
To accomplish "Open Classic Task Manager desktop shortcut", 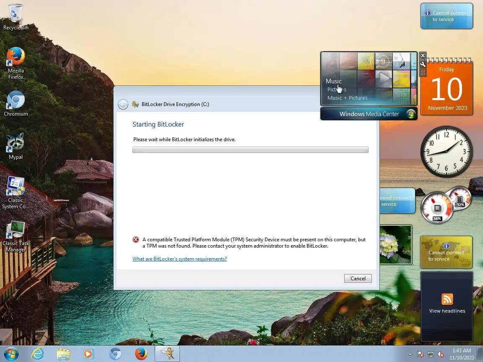I will click(x=16, y=236).
